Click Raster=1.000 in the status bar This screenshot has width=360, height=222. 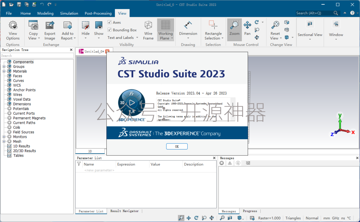click(269, 218)
